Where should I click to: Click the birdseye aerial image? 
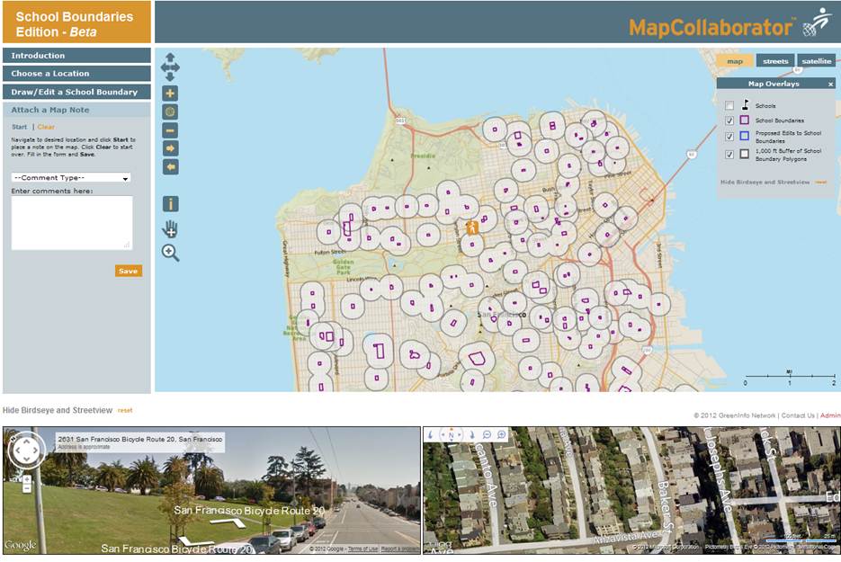coord(631,491)
